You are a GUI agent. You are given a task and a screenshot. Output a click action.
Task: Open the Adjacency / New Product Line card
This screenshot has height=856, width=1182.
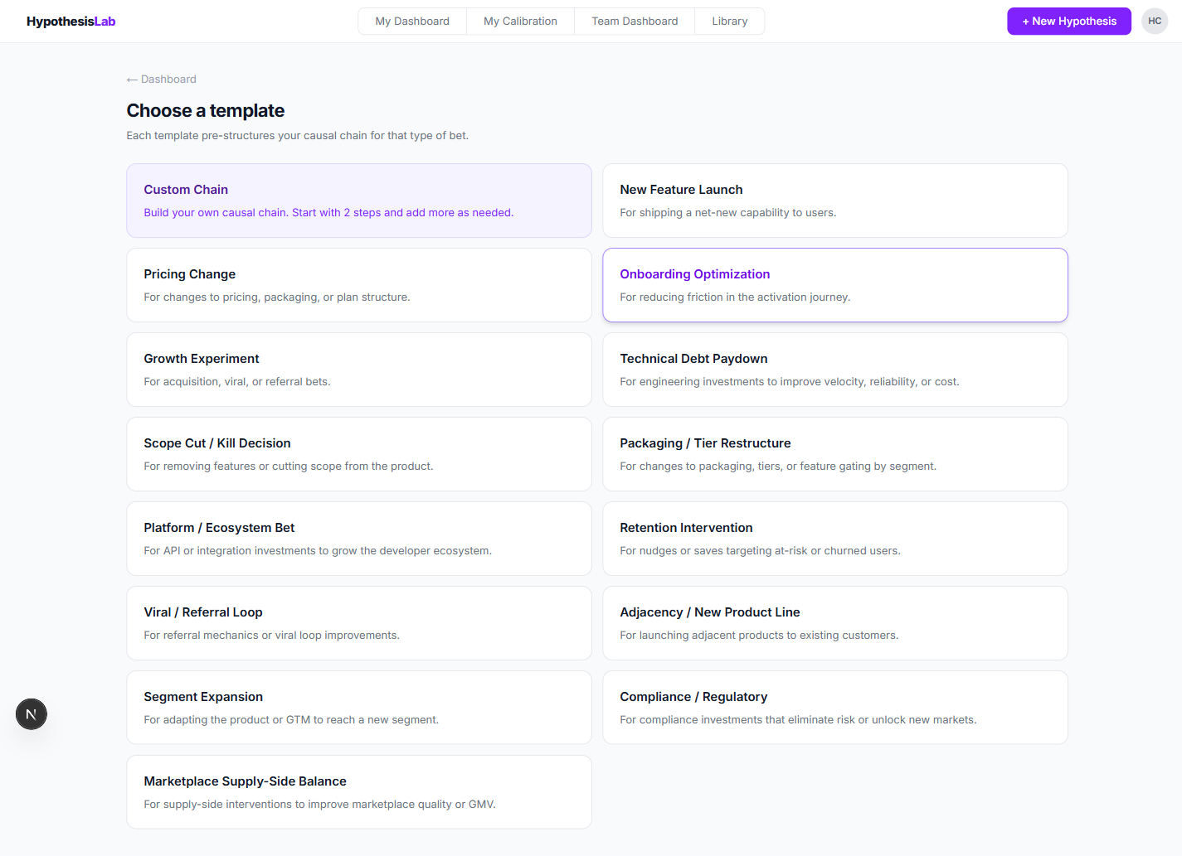coord(835,623)
